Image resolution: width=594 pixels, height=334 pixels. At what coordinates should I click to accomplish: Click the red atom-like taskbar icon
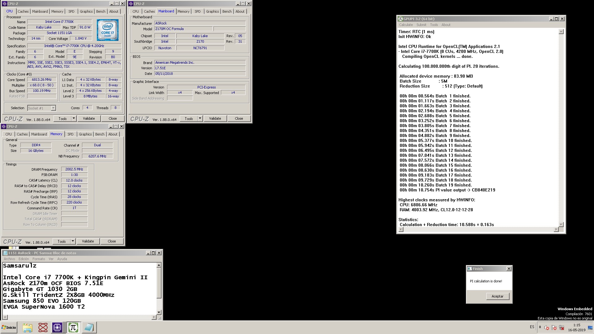click(x=43, y=328)
